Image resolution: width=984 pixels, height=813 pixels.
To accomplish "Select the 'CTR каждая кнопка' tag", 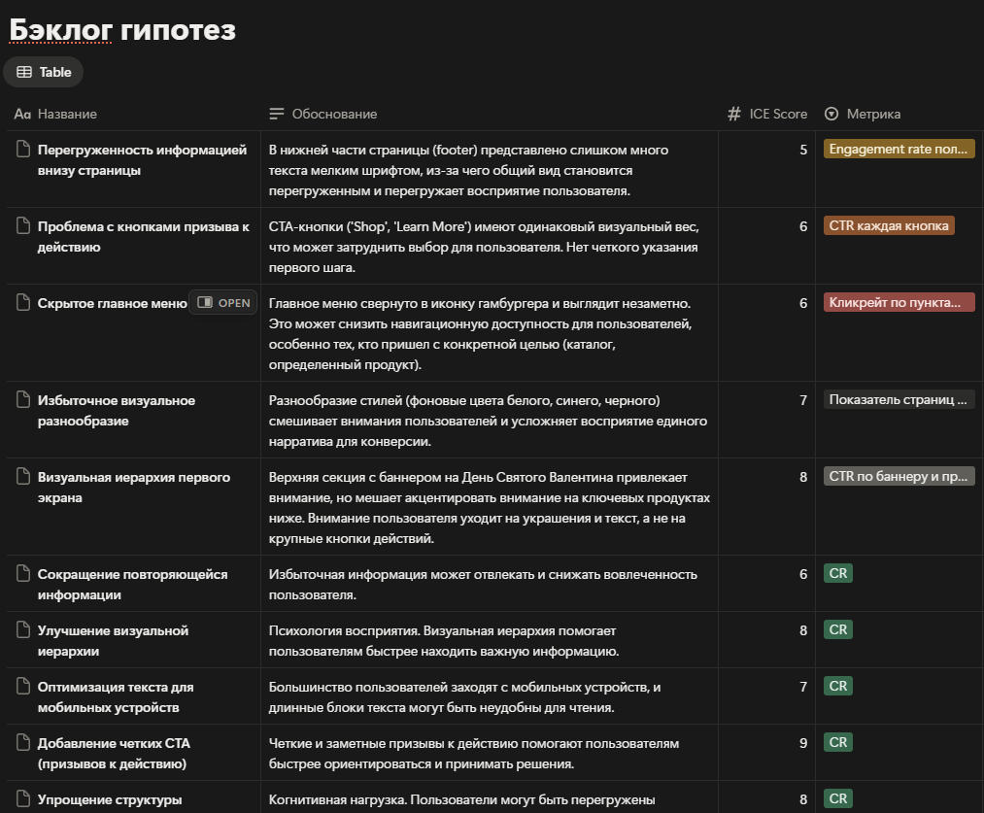I will coord(889,225).
